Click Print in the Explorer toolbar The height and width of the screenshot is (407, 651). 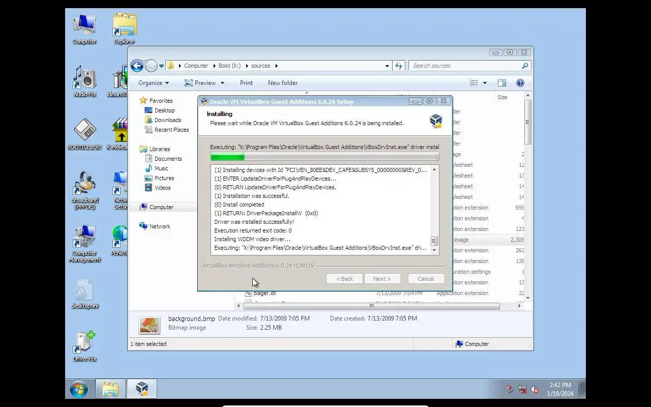pos(246,83)
